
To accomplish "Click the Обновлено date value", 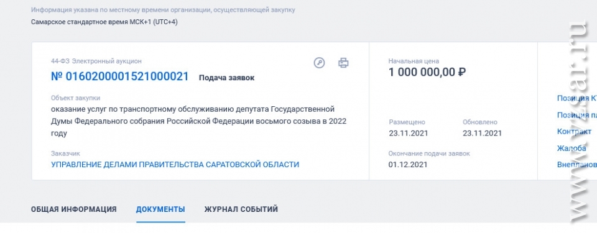I will click(x=482, y=133).
